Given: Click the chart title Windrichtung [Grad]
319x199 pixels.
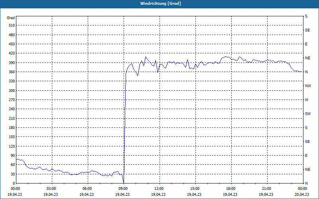Looking at the screenshot, I should click(x=161, y=4).
